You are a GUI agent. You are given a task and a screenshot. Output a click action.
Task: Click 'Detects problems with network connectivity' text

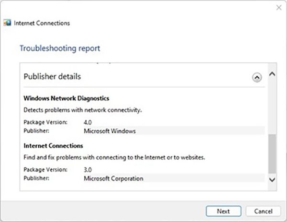coord(82,110)
